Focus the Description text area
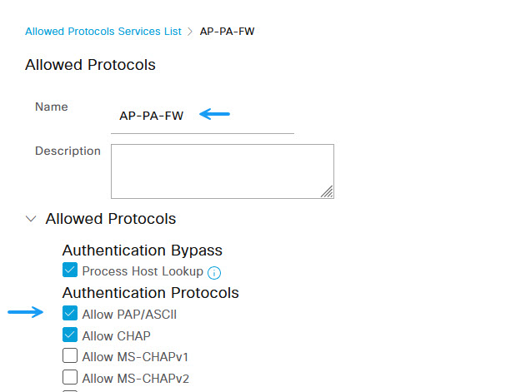 click(x=223, y=171)
